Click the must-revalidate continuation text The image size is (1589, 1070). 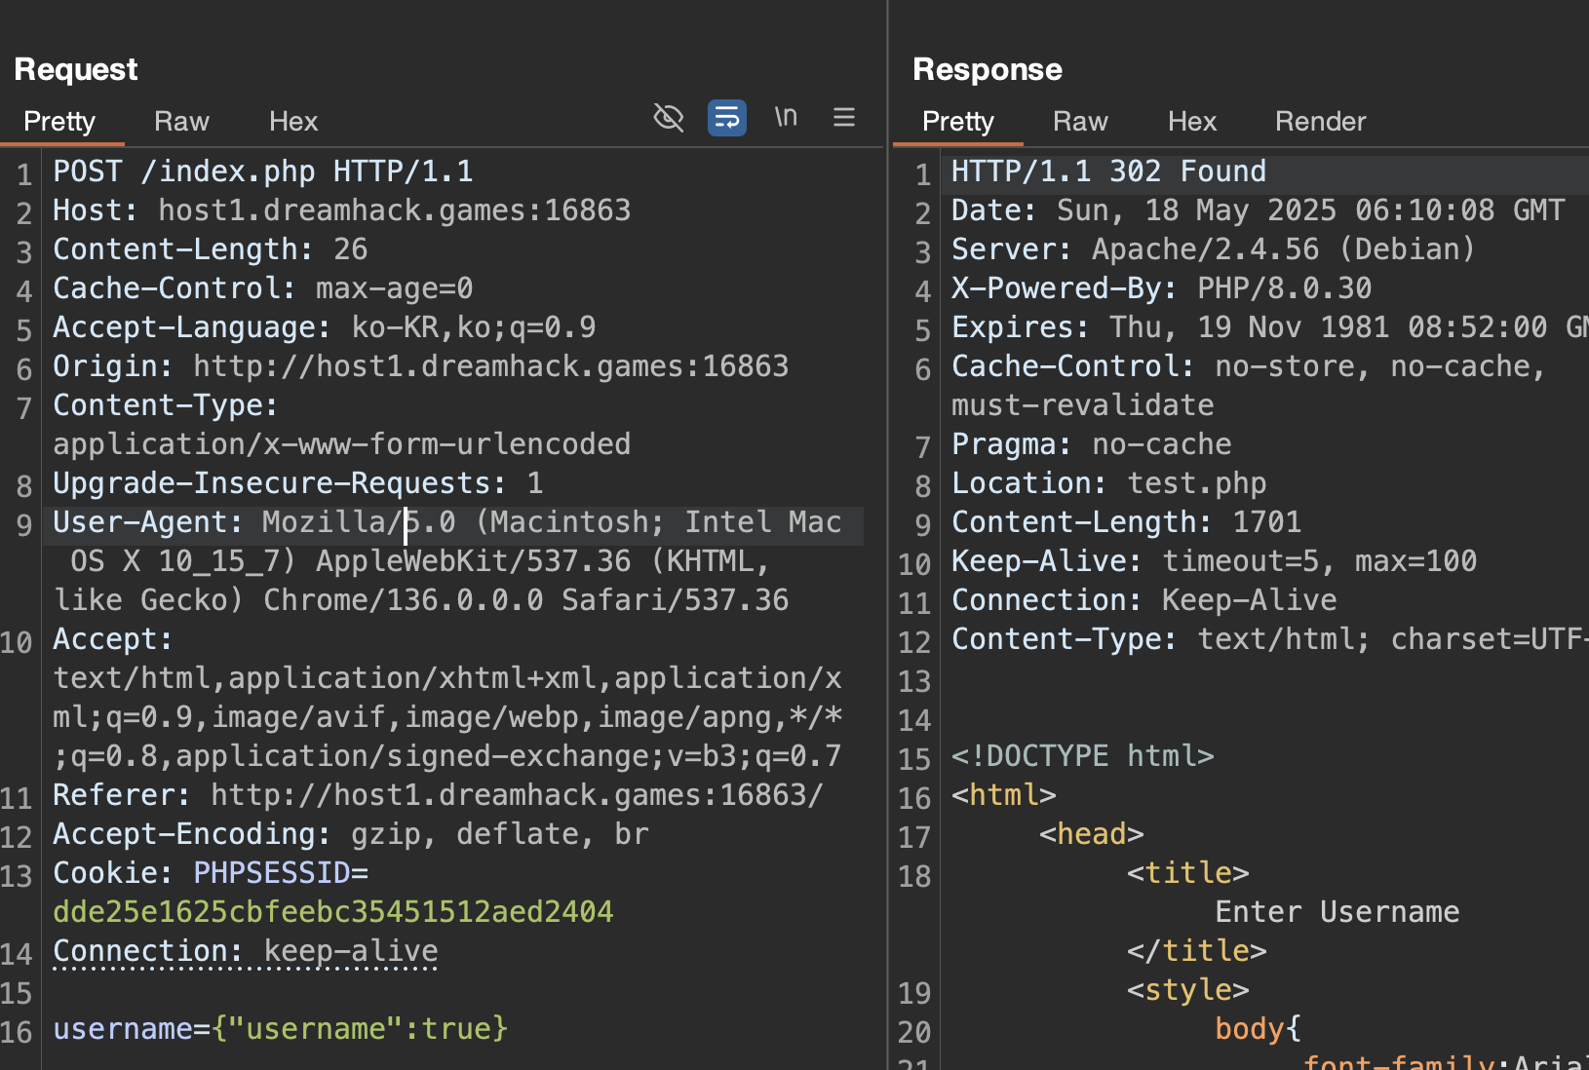click(x=1083, y=405)
